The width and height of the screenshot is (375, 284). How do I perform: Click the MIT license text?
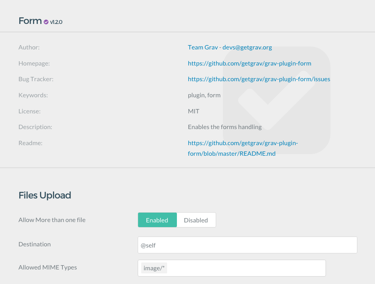point(193,111)
